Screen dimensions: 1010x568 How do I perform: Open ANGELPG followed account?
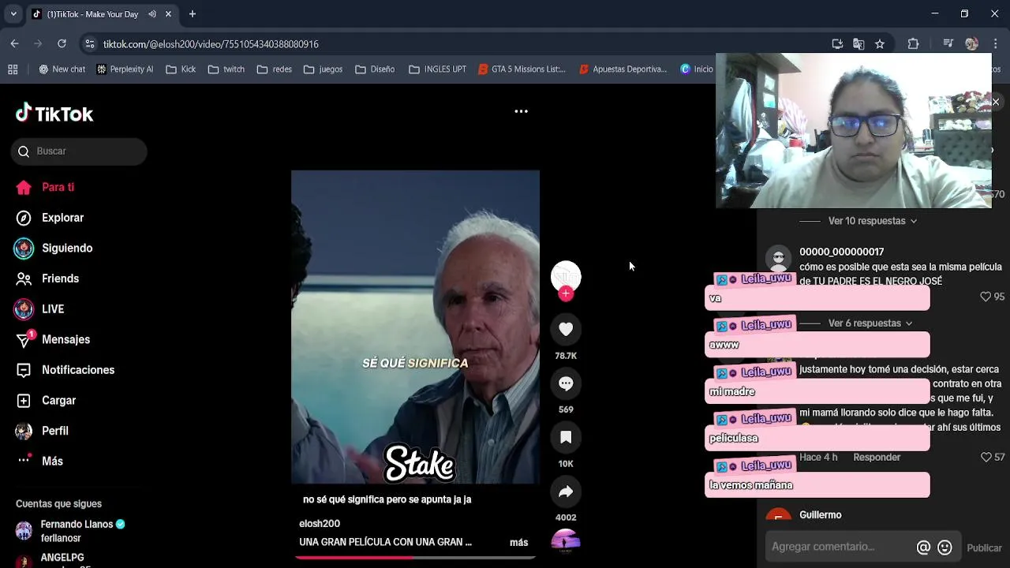coord(62,559)
